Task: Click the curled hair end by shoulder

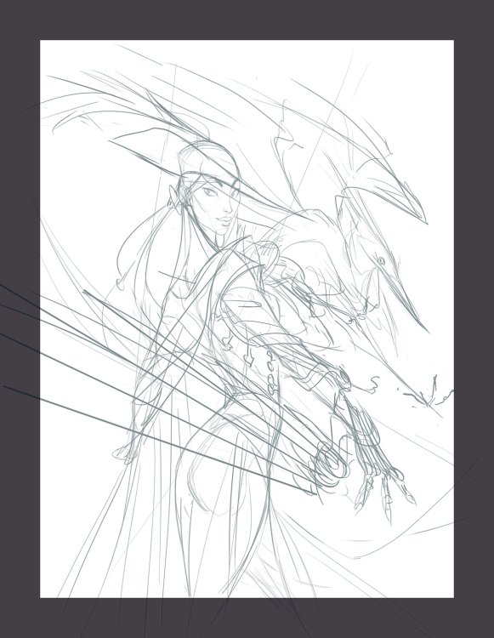Action: pos(121,281)
